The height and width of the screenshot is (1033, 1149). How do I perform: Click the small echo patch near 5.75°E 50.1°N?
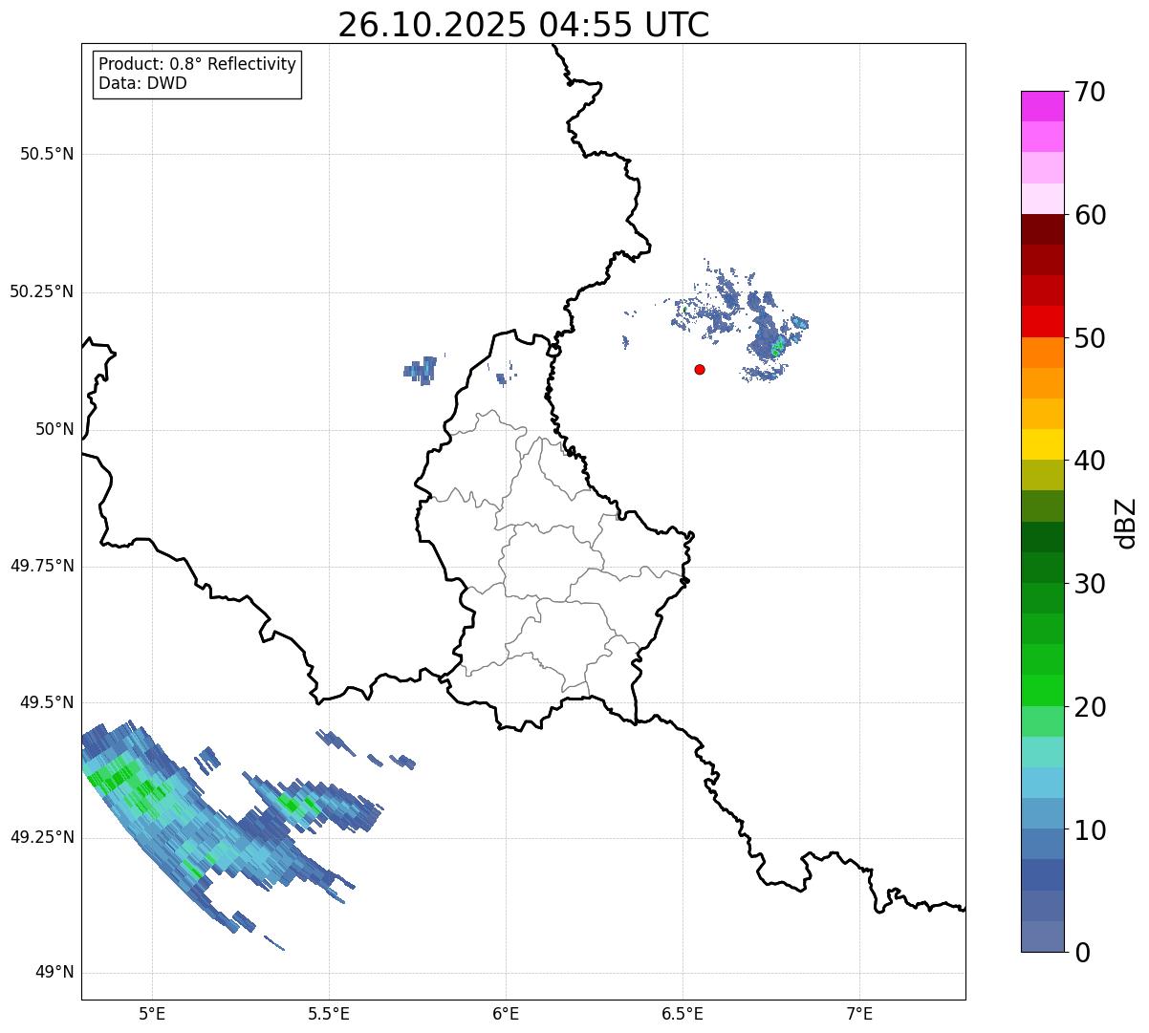tap(421, 369)
